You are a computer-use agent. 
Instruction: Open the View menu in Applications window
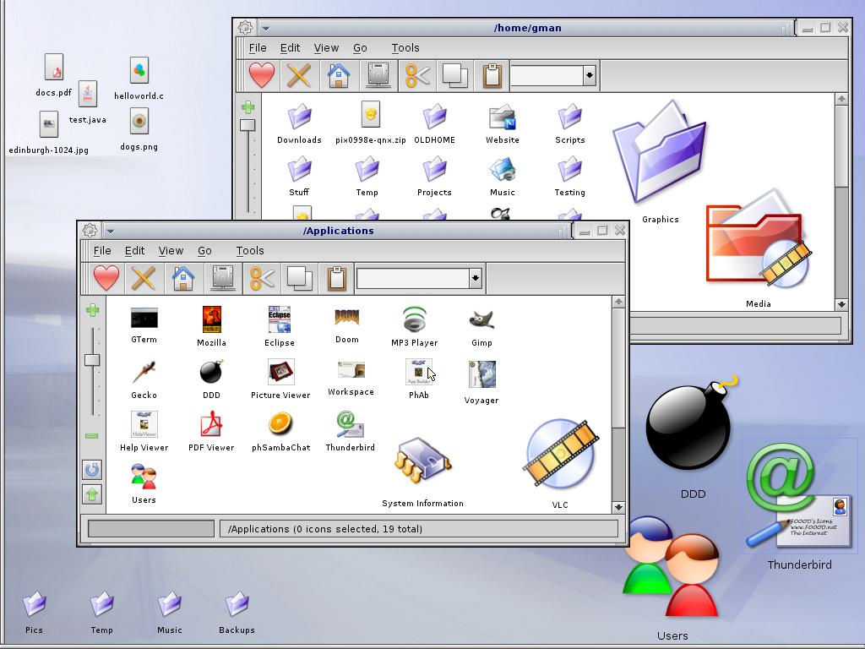coord(171,250)
